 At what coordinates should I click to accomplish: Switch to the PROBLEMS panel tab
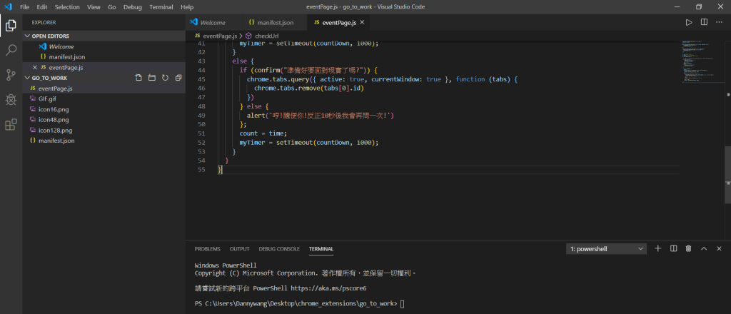pyautogui.click(x=207, y=249)
